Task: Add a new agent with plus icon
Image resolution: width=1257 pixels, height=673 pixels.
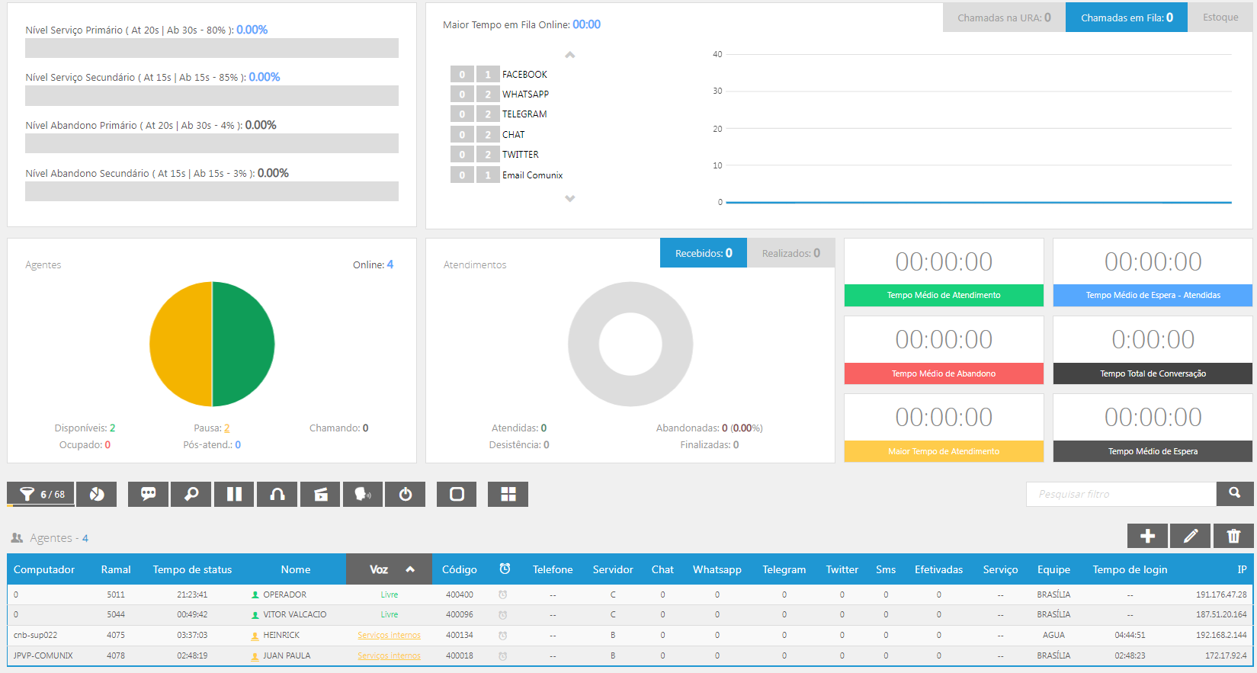Action: pos(1147,536)
